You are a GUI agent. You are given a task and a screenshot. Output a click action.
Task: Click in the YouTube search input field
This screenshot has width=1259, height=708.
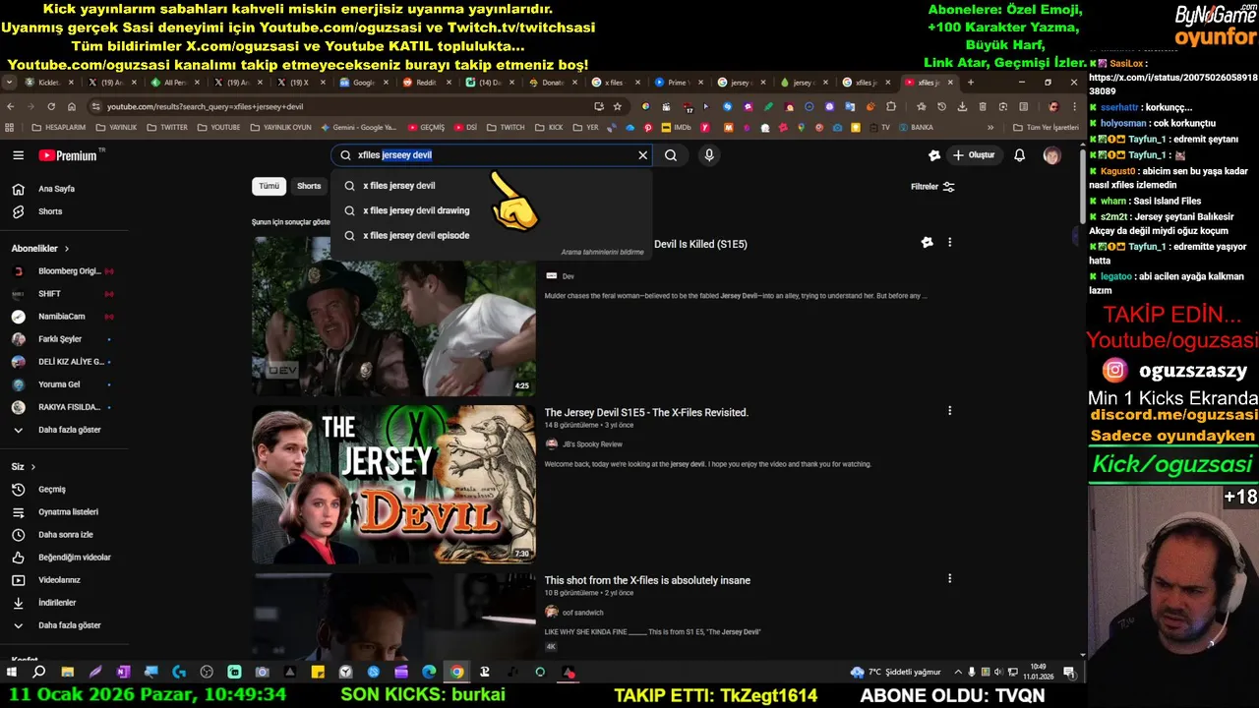tap(492, 155)
